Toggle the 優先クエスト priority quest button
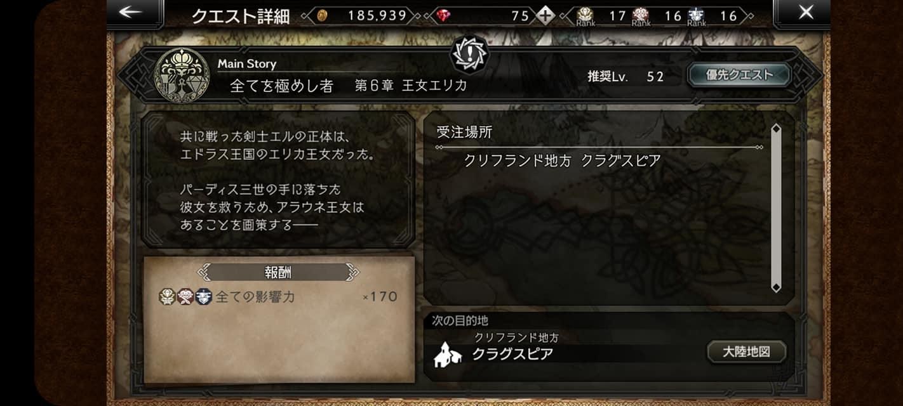Viewport: 903px width, 406px height. coord(739,75)
